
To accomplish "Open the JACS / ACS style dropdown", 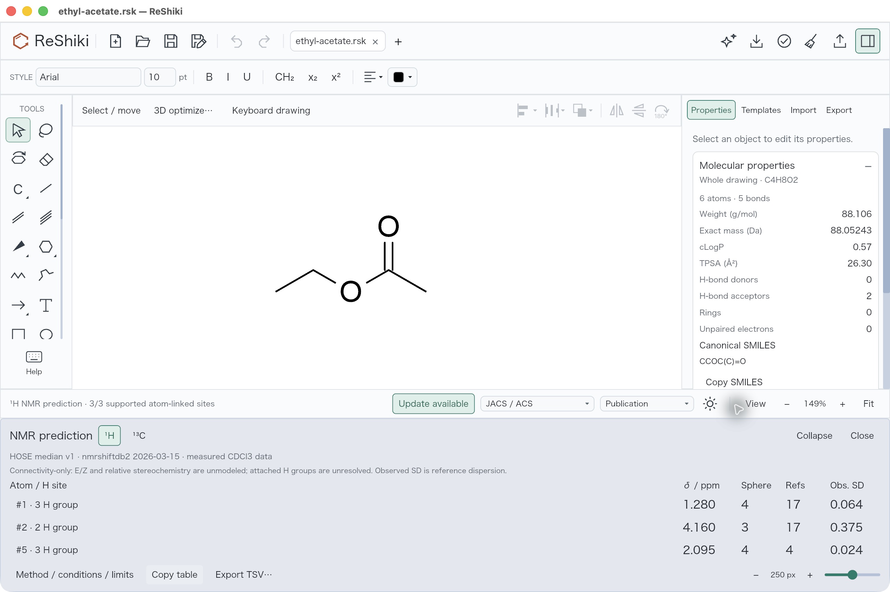I will point(537,404).
